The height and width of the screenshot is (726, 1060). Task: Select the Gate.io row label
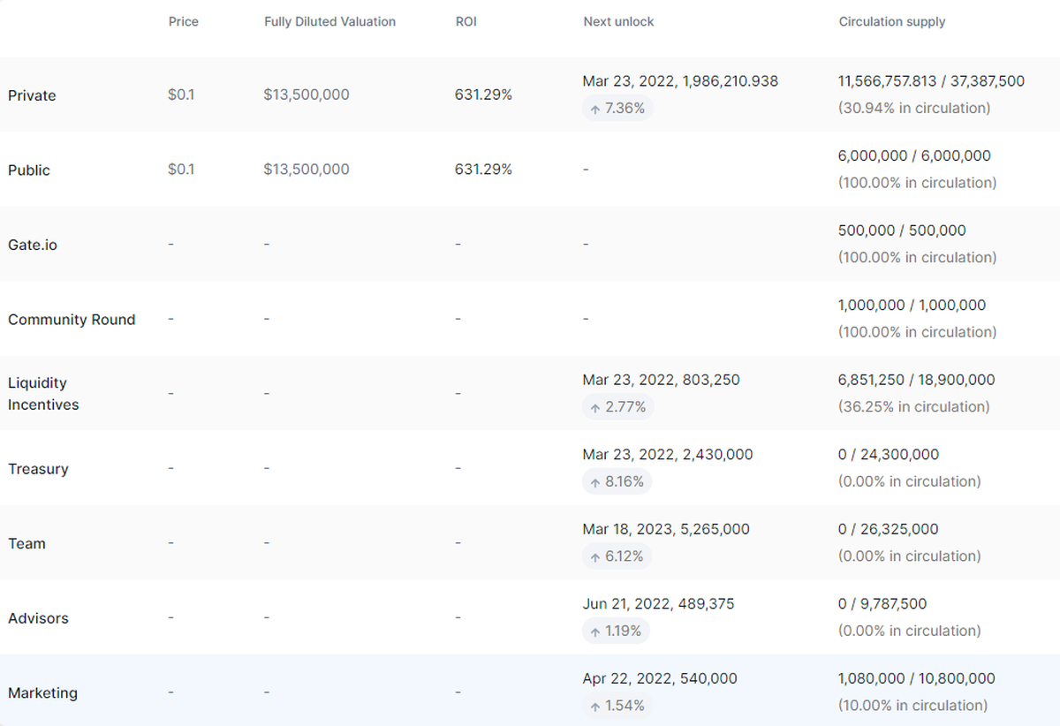33,245
